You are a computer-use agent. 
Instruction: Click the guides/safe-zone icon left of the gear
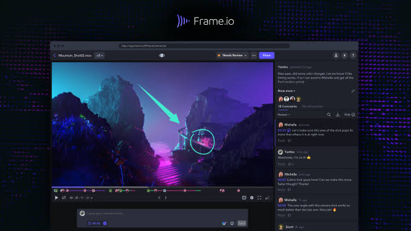pos(244,198)
